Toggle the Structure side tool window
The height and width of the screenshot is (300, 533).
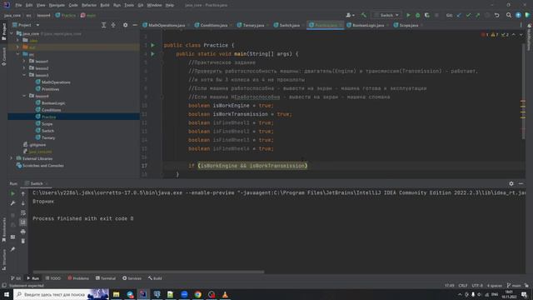point(3,259)
